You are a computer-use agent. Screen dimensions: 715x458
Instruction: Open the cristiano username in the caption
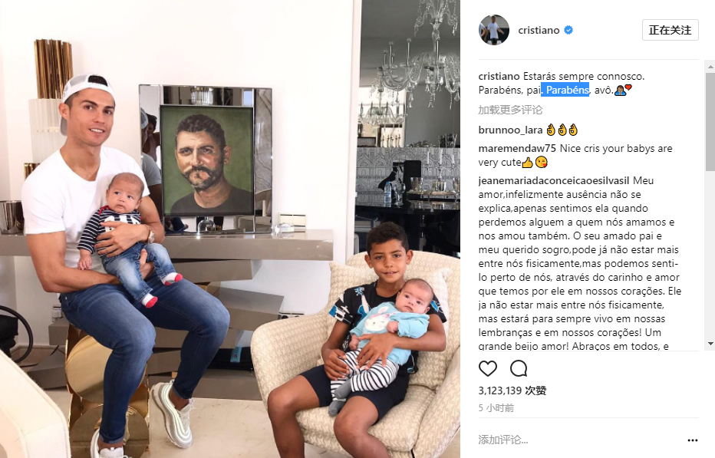pyautogui.click(x=499, y=76)
